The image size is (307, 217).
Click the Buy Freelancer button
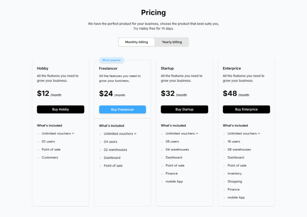coord(122,109)
